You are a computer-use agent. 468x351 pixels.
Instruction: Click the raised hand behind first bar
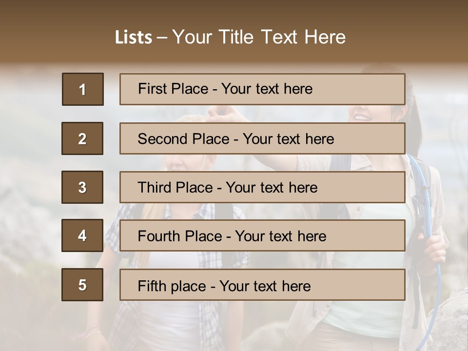pyautogui.click(x=222, y=112)
